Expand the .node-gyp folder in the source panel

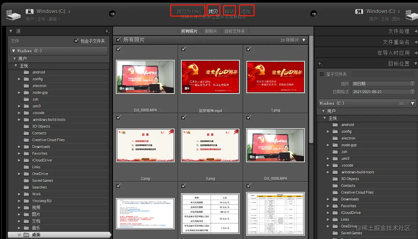pos(19,92)
